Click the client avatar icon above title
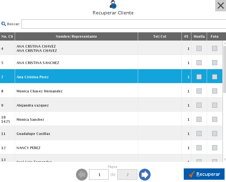This screenshot has height=182, width=226. click(x=113, y=5)
